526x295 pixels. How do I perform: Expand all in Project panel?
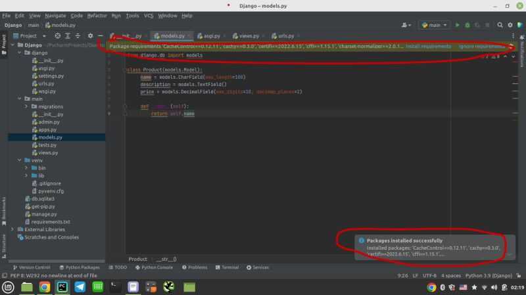click(x=68, y=36)
